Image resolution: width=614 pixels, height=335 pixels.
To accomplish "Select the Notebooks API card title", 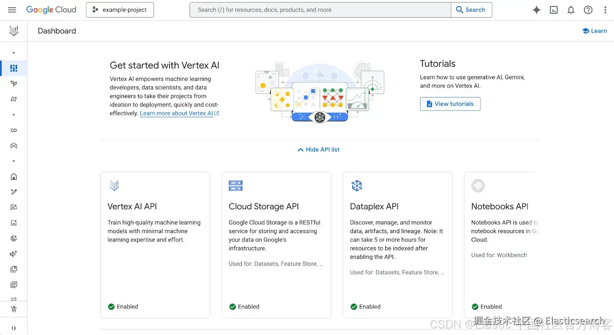I will pyautogui.click(x=500, y=207).
